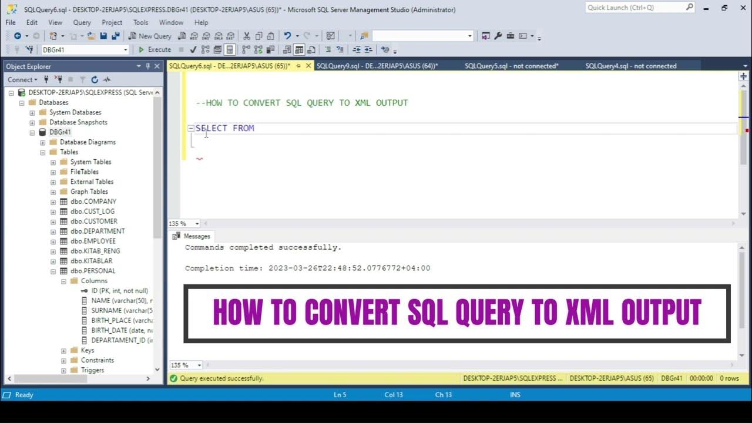
Task: Select dbo.CUSTOMER table in tree
Action: coord(93,221)
